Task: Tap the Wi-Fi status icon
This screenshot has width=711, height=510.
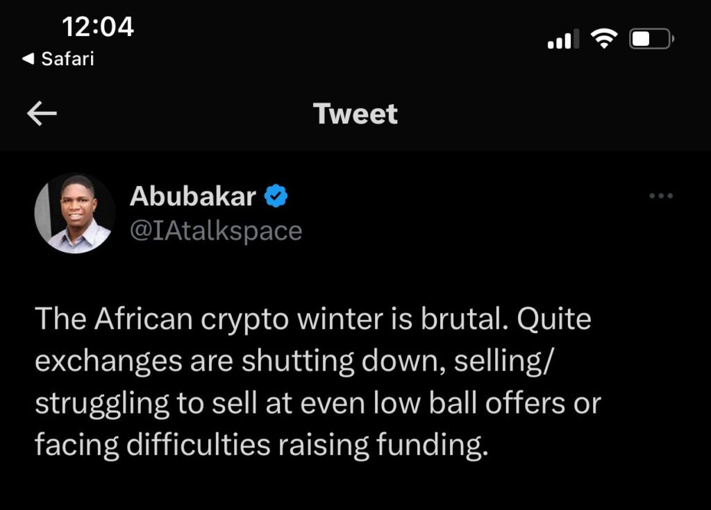Action: pos(605,40)
